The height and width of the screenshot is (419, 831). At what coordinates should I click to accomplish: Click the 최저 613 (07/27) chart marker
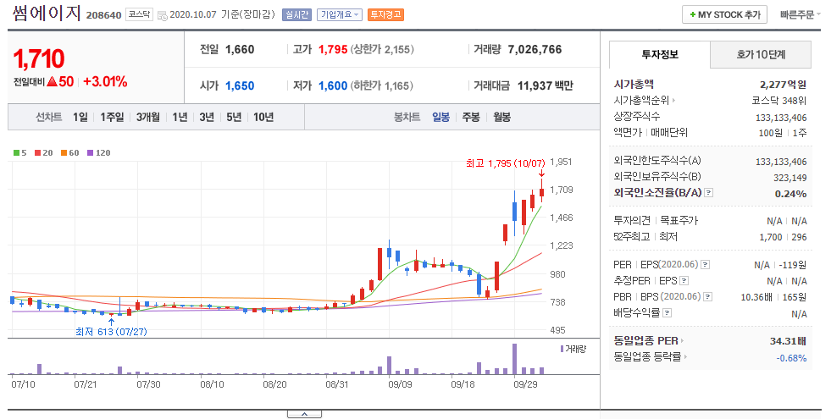(111, 332)
